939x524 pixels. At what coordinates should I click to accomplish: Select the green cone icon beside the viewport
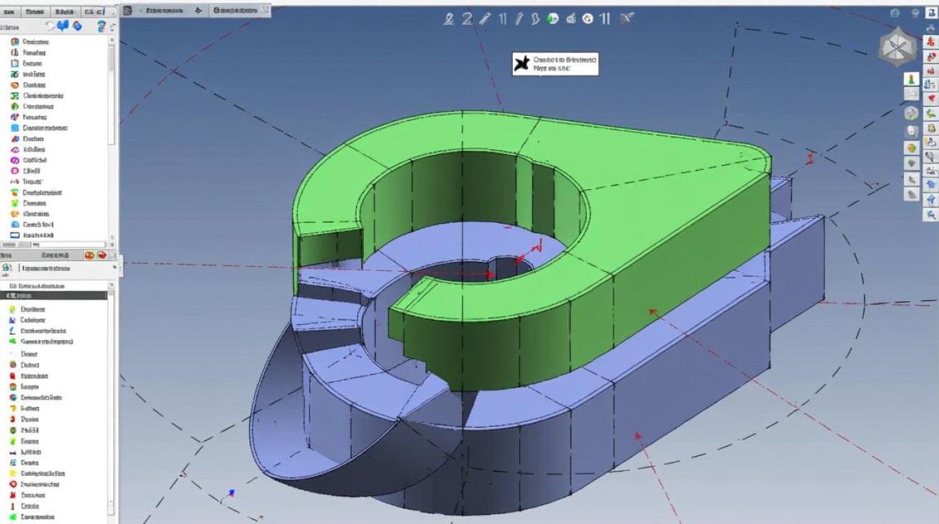click(911, 80)
